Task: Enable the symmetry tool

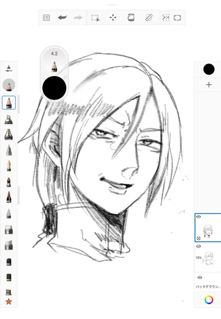Action: coord(166,17)
